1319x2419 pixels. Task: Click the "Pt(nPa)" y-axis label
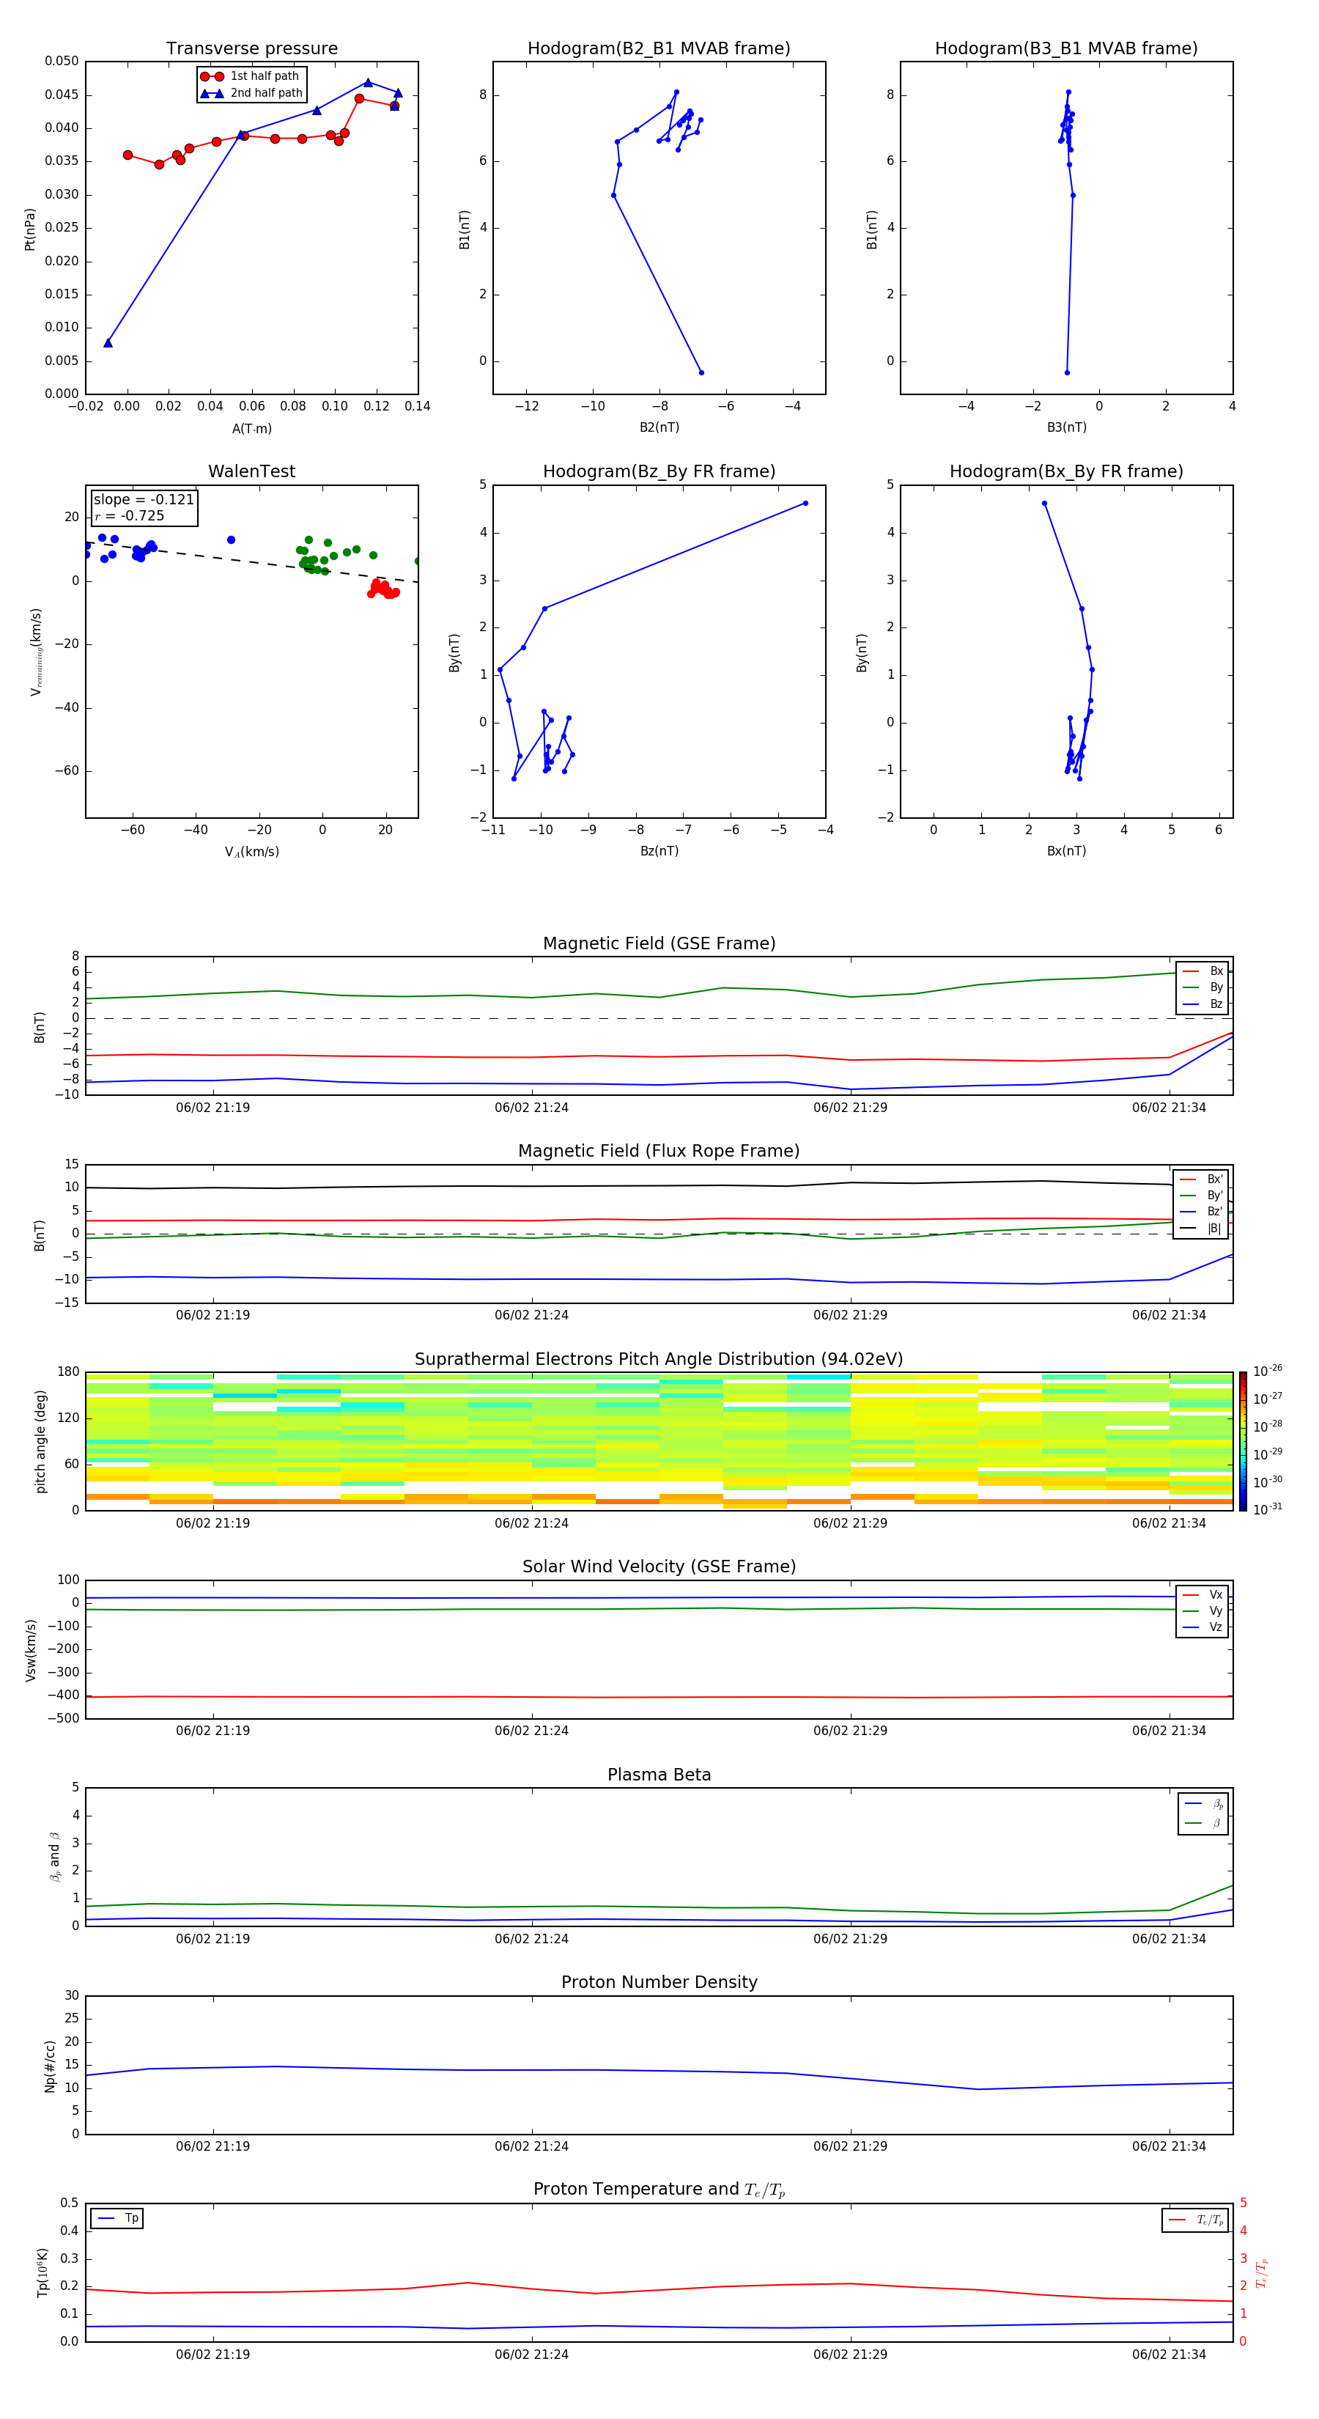(30, 229)
